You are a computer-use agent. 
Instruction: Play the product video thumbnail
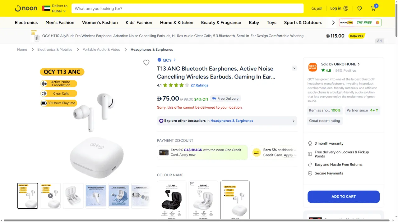[50, 196]
